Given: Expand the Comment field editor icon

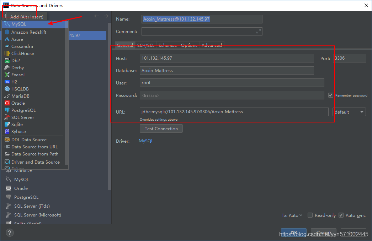Looking at the screenshot, I should click(x=258, y=31).
